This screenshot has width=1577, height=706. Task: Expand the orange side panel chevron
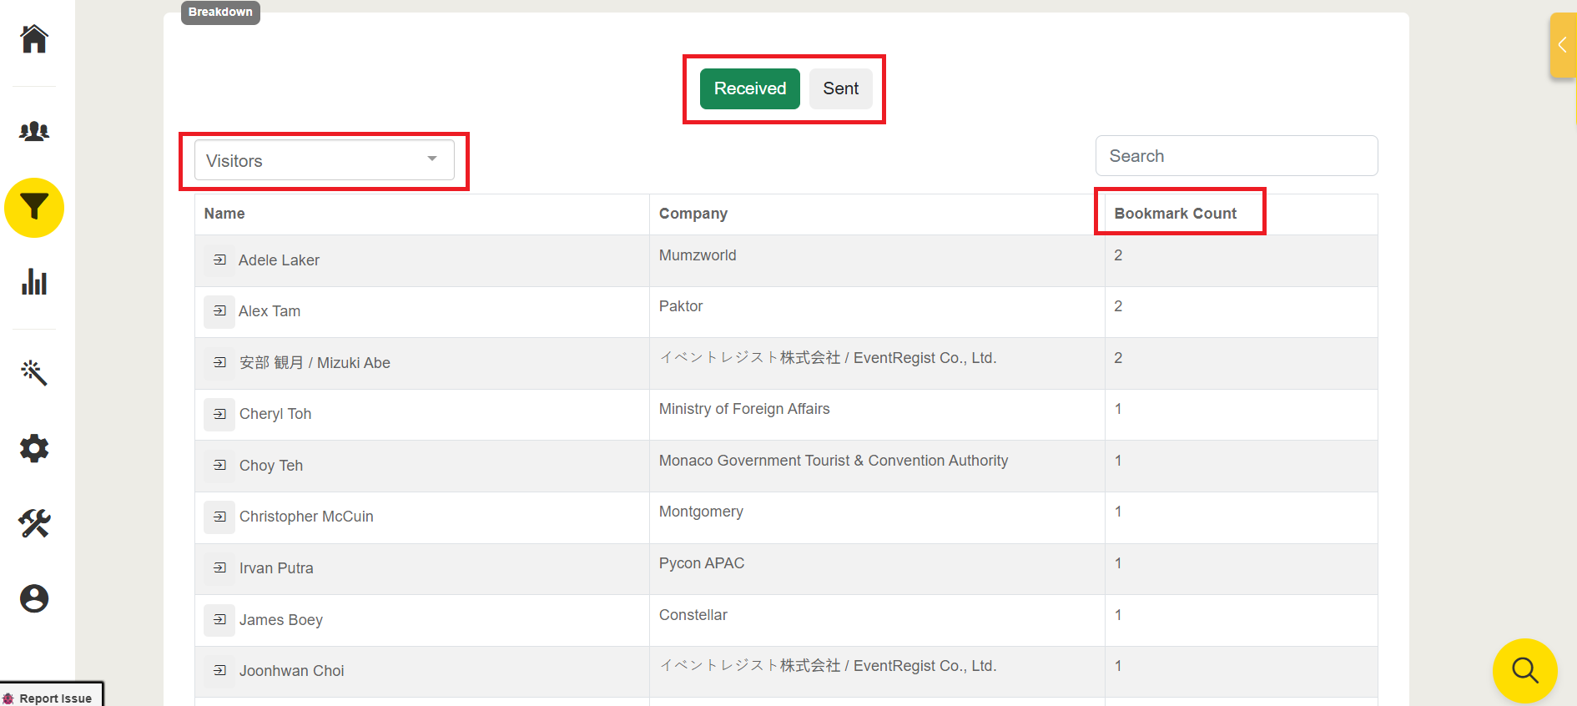click(1563, 45)
